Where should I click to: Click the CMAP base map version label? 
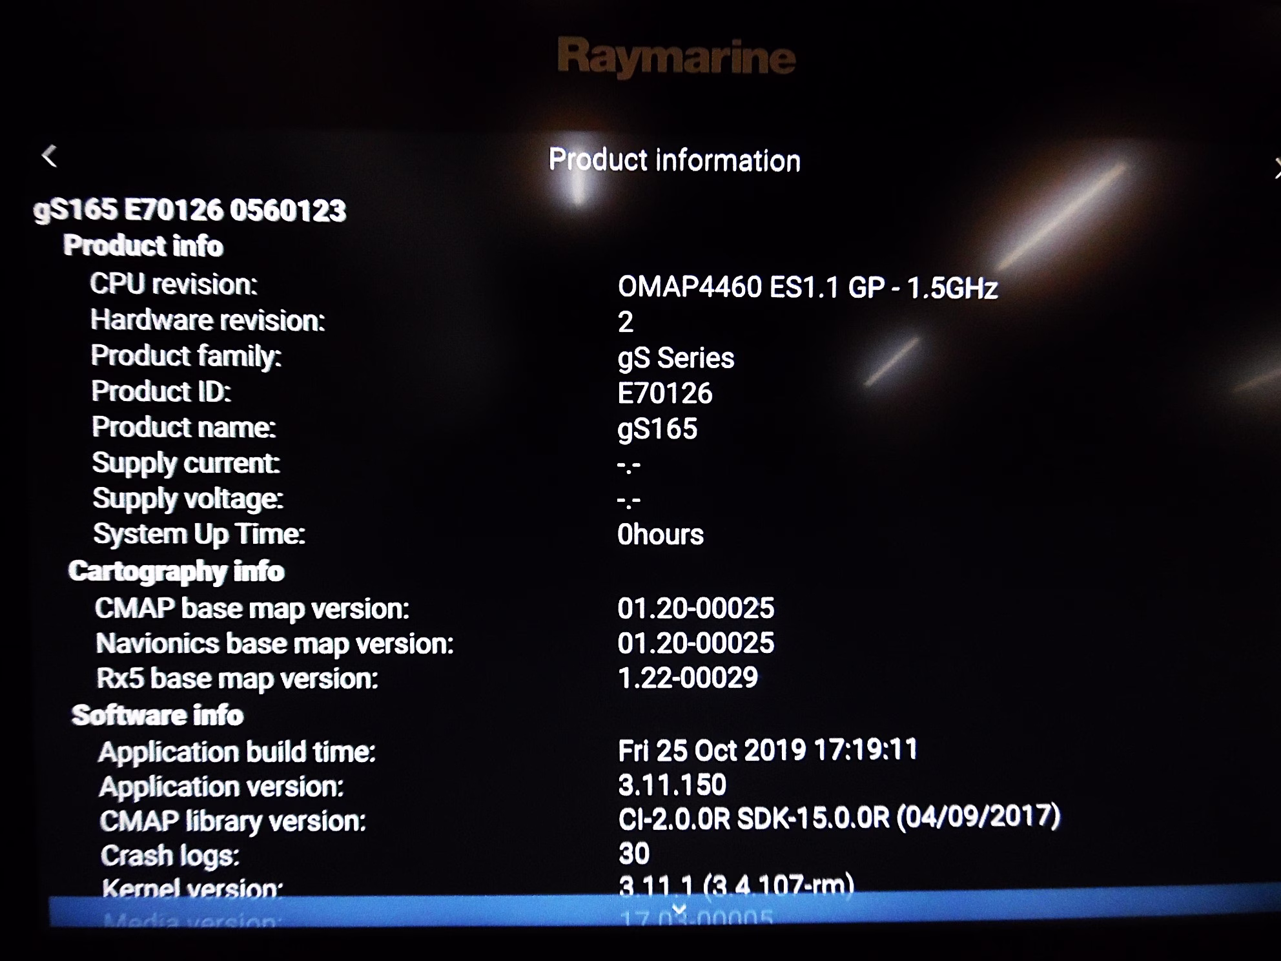(x=252, y=609)
